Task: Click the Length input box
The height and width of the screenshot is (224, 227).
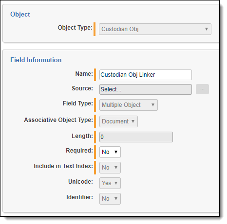Action: coord(136,137)
